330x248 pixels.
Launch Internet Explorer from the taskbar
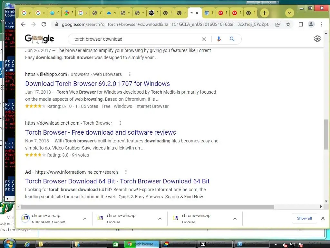(x=27, y=244)
